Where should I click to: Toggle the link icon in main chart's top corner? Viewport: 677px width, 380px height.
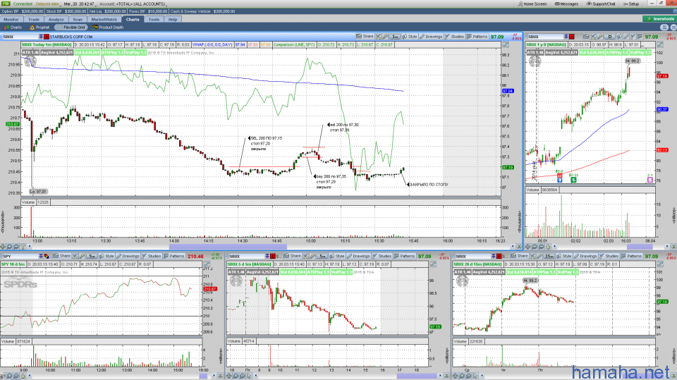[506, 44]
